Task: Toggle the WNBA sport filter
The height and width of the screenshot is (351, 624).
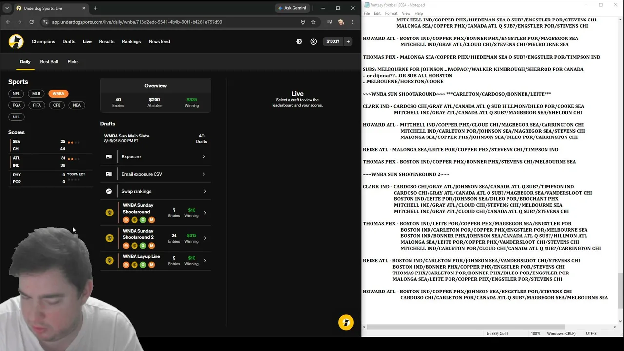Action: click(58, 94)
